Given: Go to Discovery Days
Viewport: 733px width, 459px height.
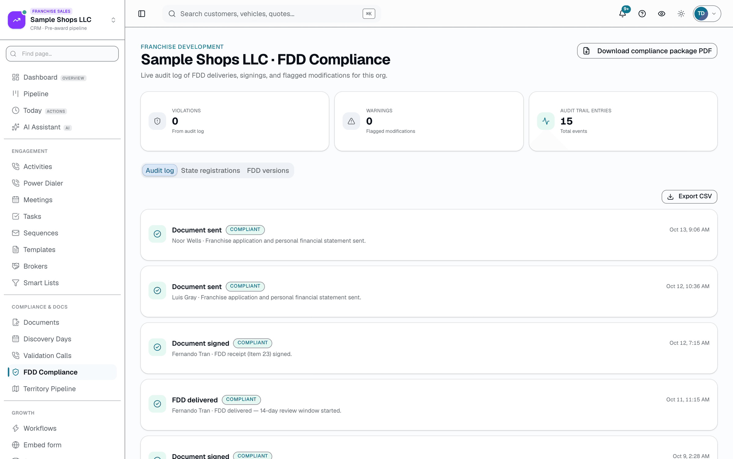Looking at the screenshot, I should pos(62,339).
